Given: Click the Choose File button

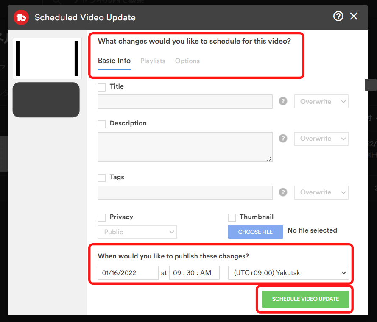Looking at the screenshot, I should (255, 232).
